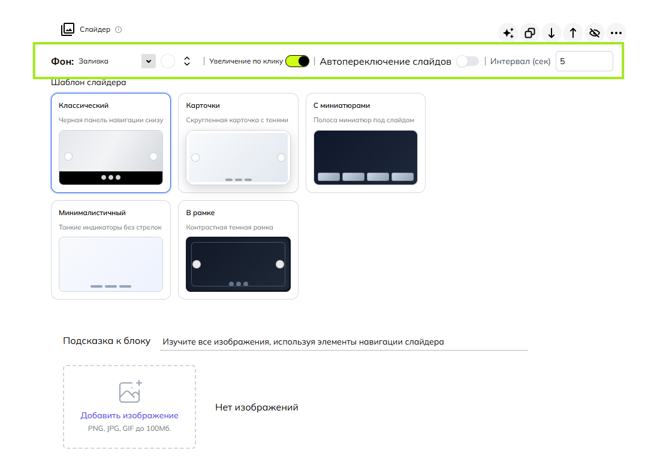This screenshot has height=471, width=657.
Task: Click the Добавить изображение link
Action: 129,415
